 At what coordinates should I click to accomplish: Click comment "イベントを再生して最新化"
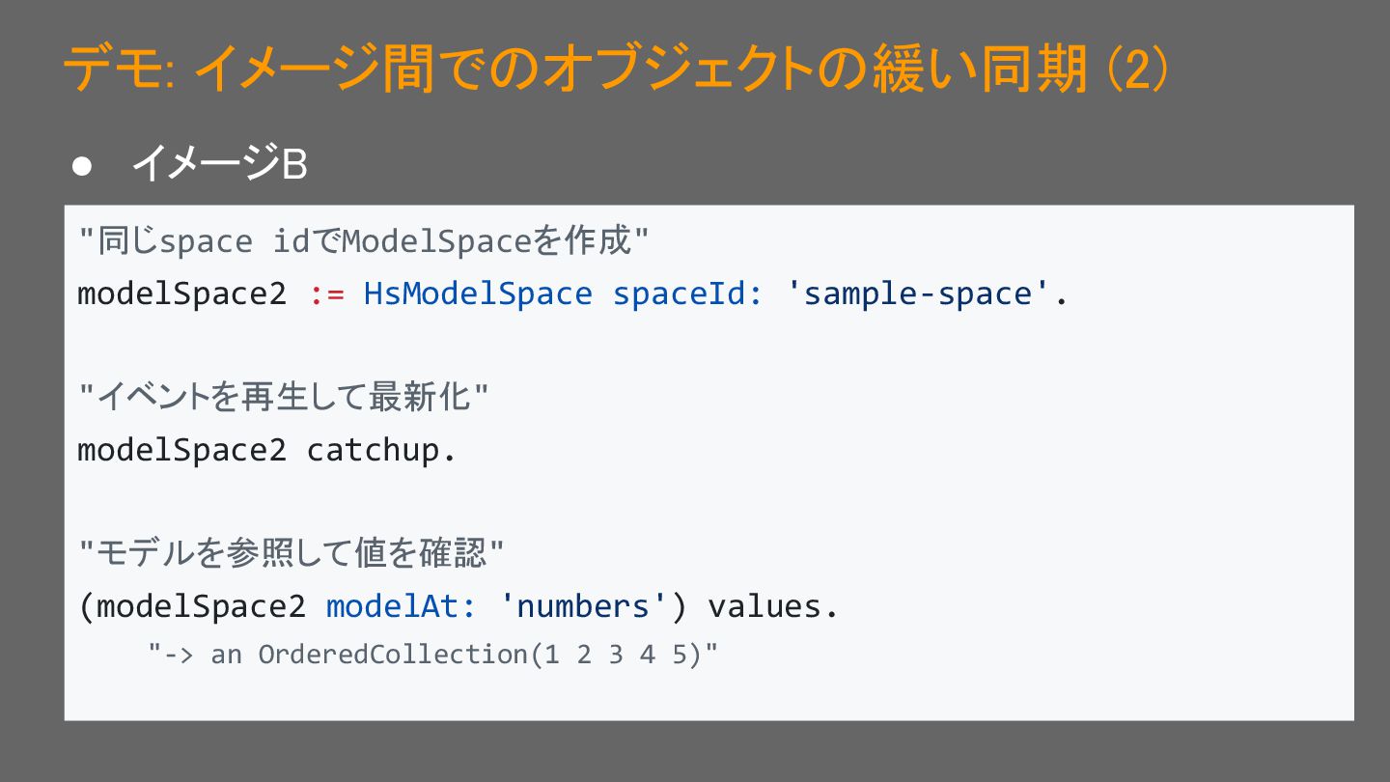(x=284, y=396)
